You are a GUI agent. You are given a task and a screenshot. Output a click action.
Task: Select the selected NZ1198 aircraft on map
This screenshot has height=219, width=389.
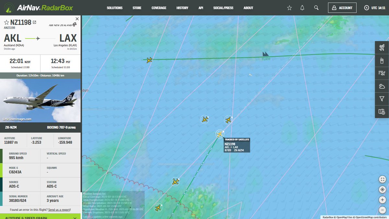220,134
